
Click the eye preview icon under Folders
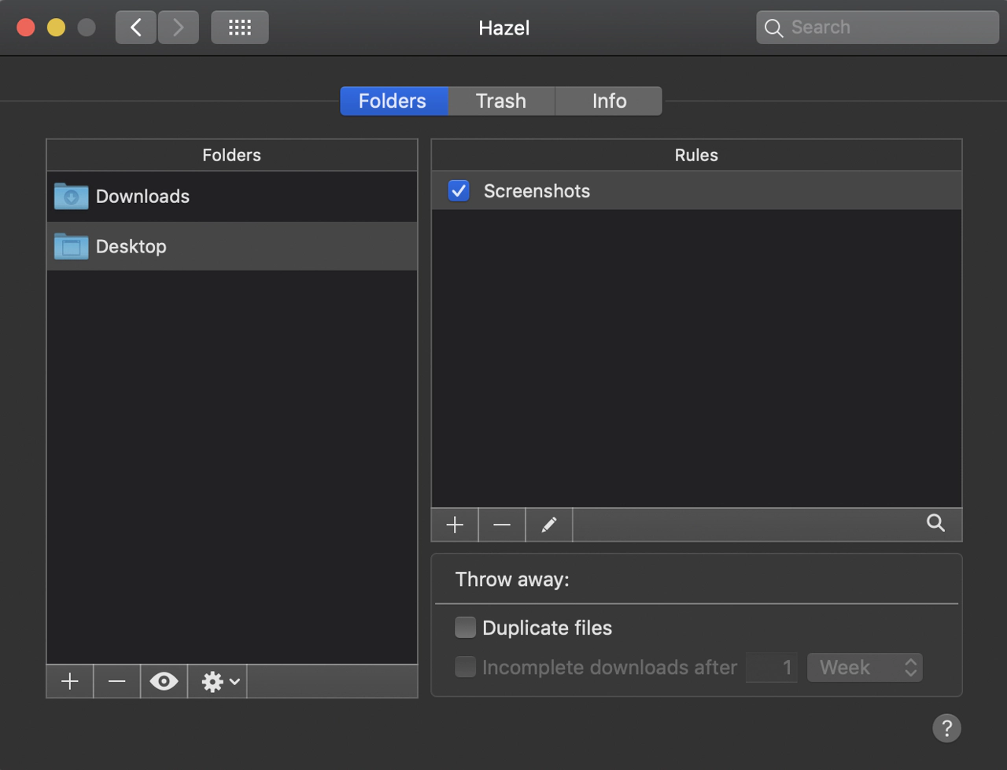(164, 681)
